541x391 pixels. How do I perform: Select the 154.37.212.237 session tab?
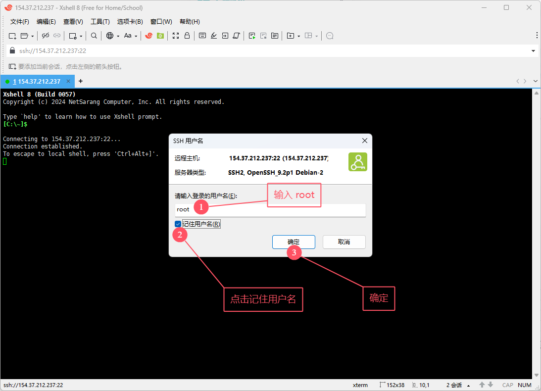[37, 82]
